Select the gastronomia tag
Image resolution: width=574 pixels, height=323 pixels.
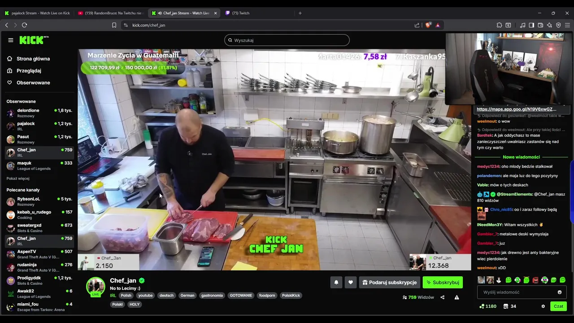[212, 295]
